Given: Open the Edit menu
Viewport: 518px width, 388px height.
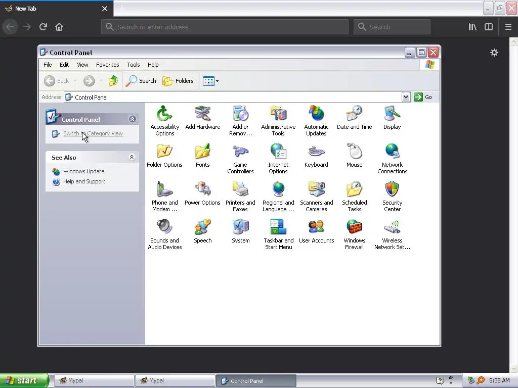Looking at the screenshot, I should (64, 65).
